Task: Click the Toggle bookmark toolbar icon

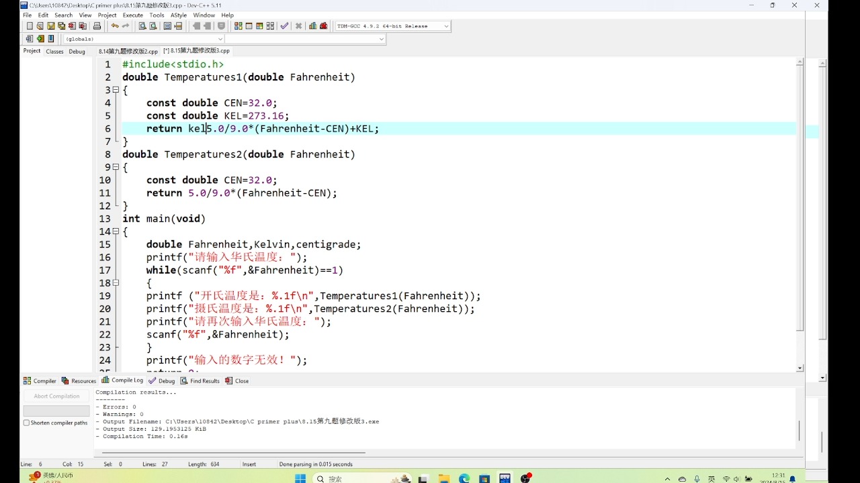Action: coord(40,39)
